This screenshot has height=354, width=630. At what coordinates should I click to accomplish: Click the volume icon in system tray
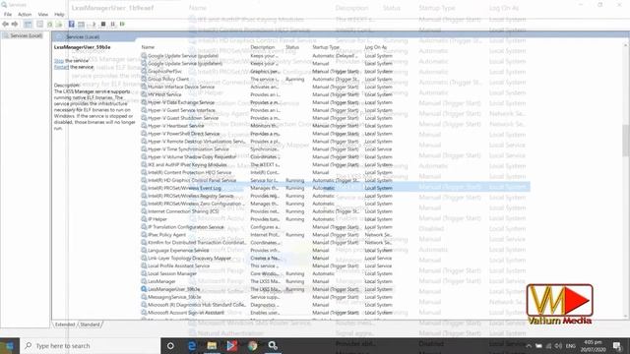click(558, 346)
